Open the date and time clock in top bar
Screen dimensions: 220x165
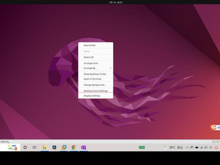[116, 2]
